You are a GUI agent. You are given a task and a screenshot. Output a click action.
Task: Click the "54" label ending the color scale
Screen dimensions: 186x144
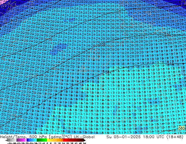point(84,143)
